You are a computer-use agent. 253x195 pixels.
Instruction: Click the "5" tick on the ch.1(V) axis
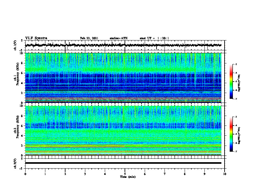tap(22, 40)
